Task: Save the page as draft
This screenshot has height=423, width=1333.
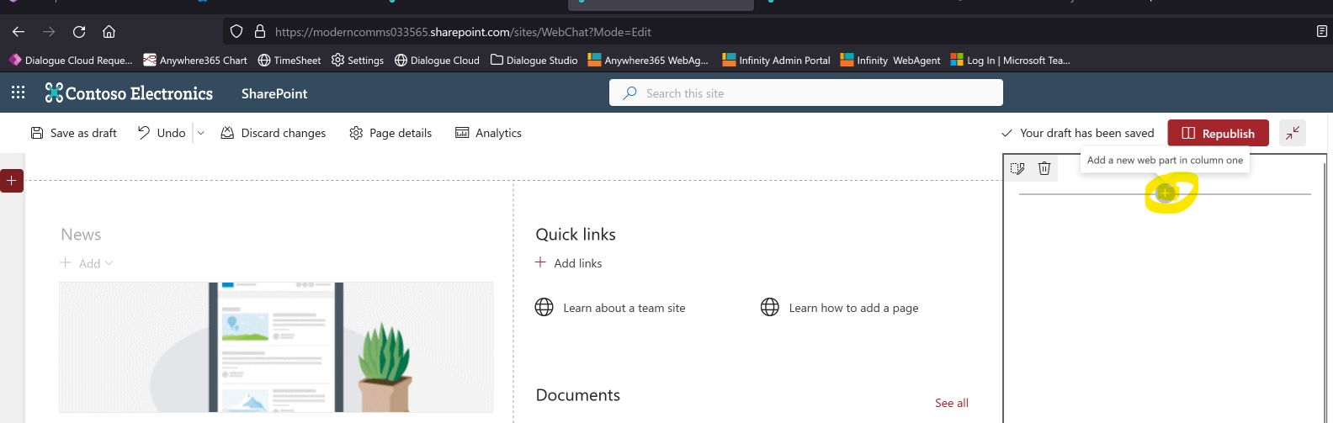Action: click(73, 133)
